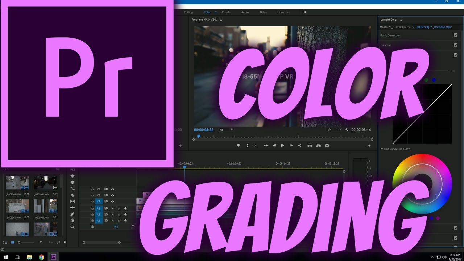Mute audio track A1

[x=112, y=208]
